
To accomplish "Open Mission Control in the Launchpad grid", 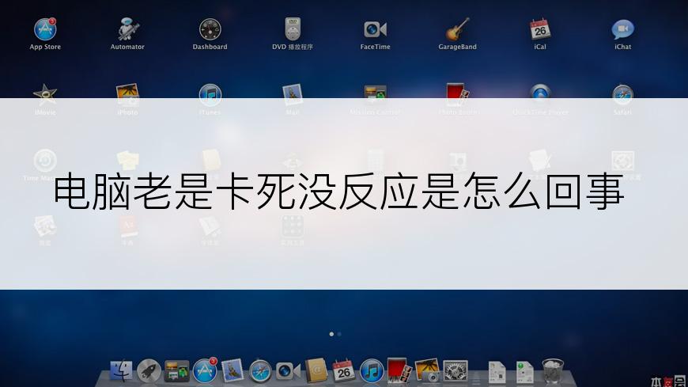I will (x=375, y=94).
